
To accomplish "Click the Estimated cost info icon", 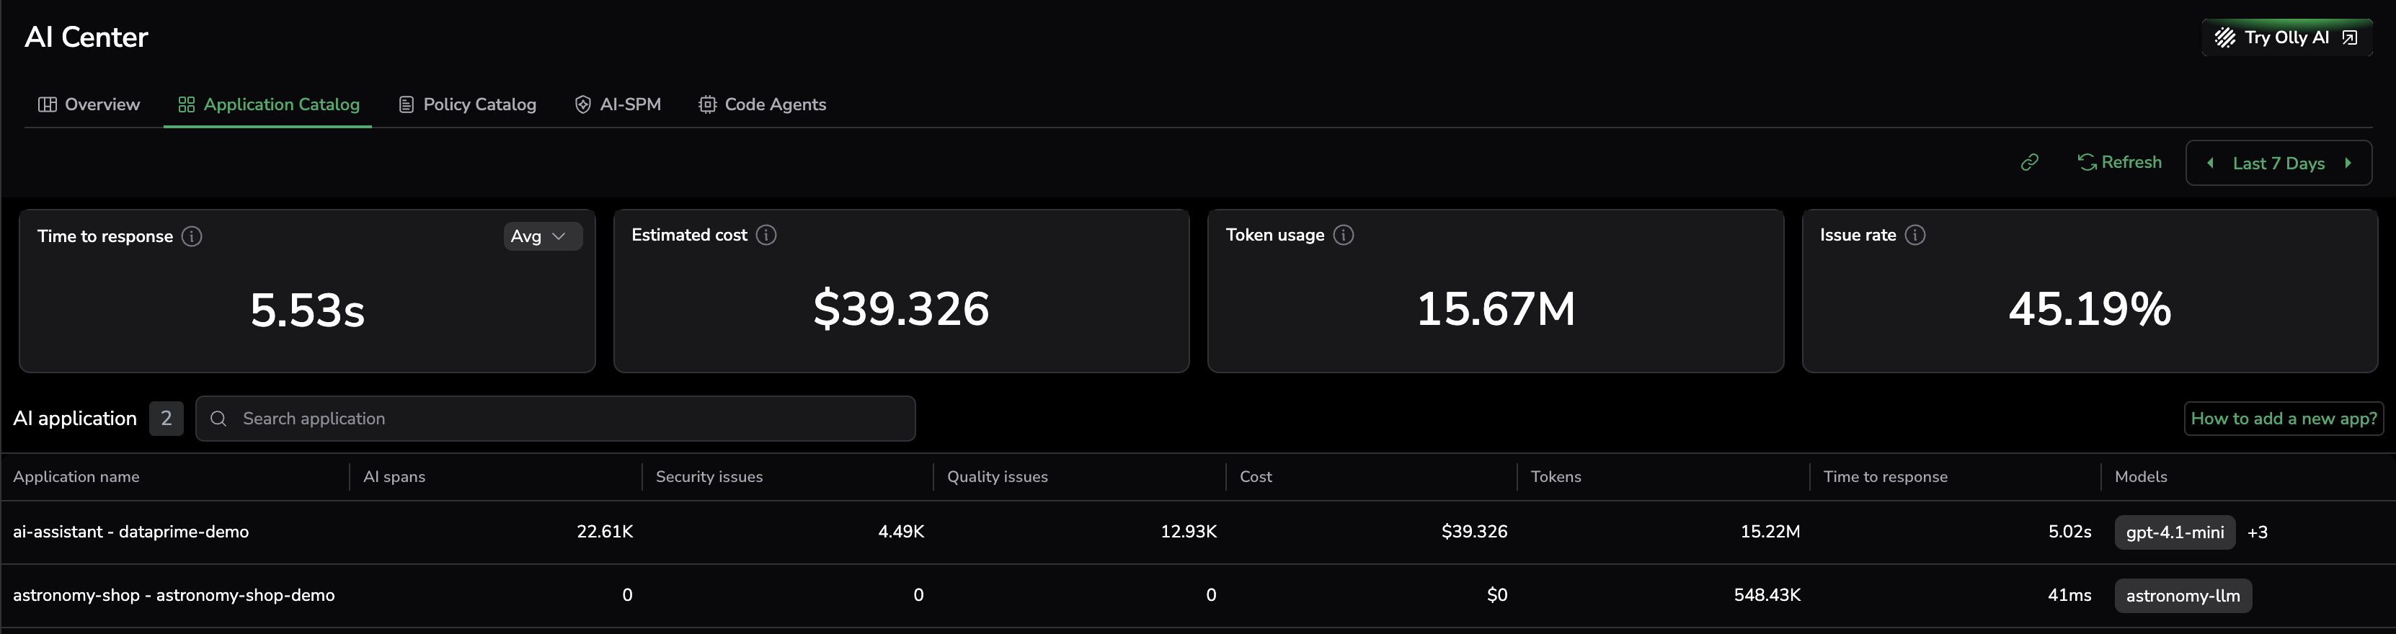I will point(766,235).
